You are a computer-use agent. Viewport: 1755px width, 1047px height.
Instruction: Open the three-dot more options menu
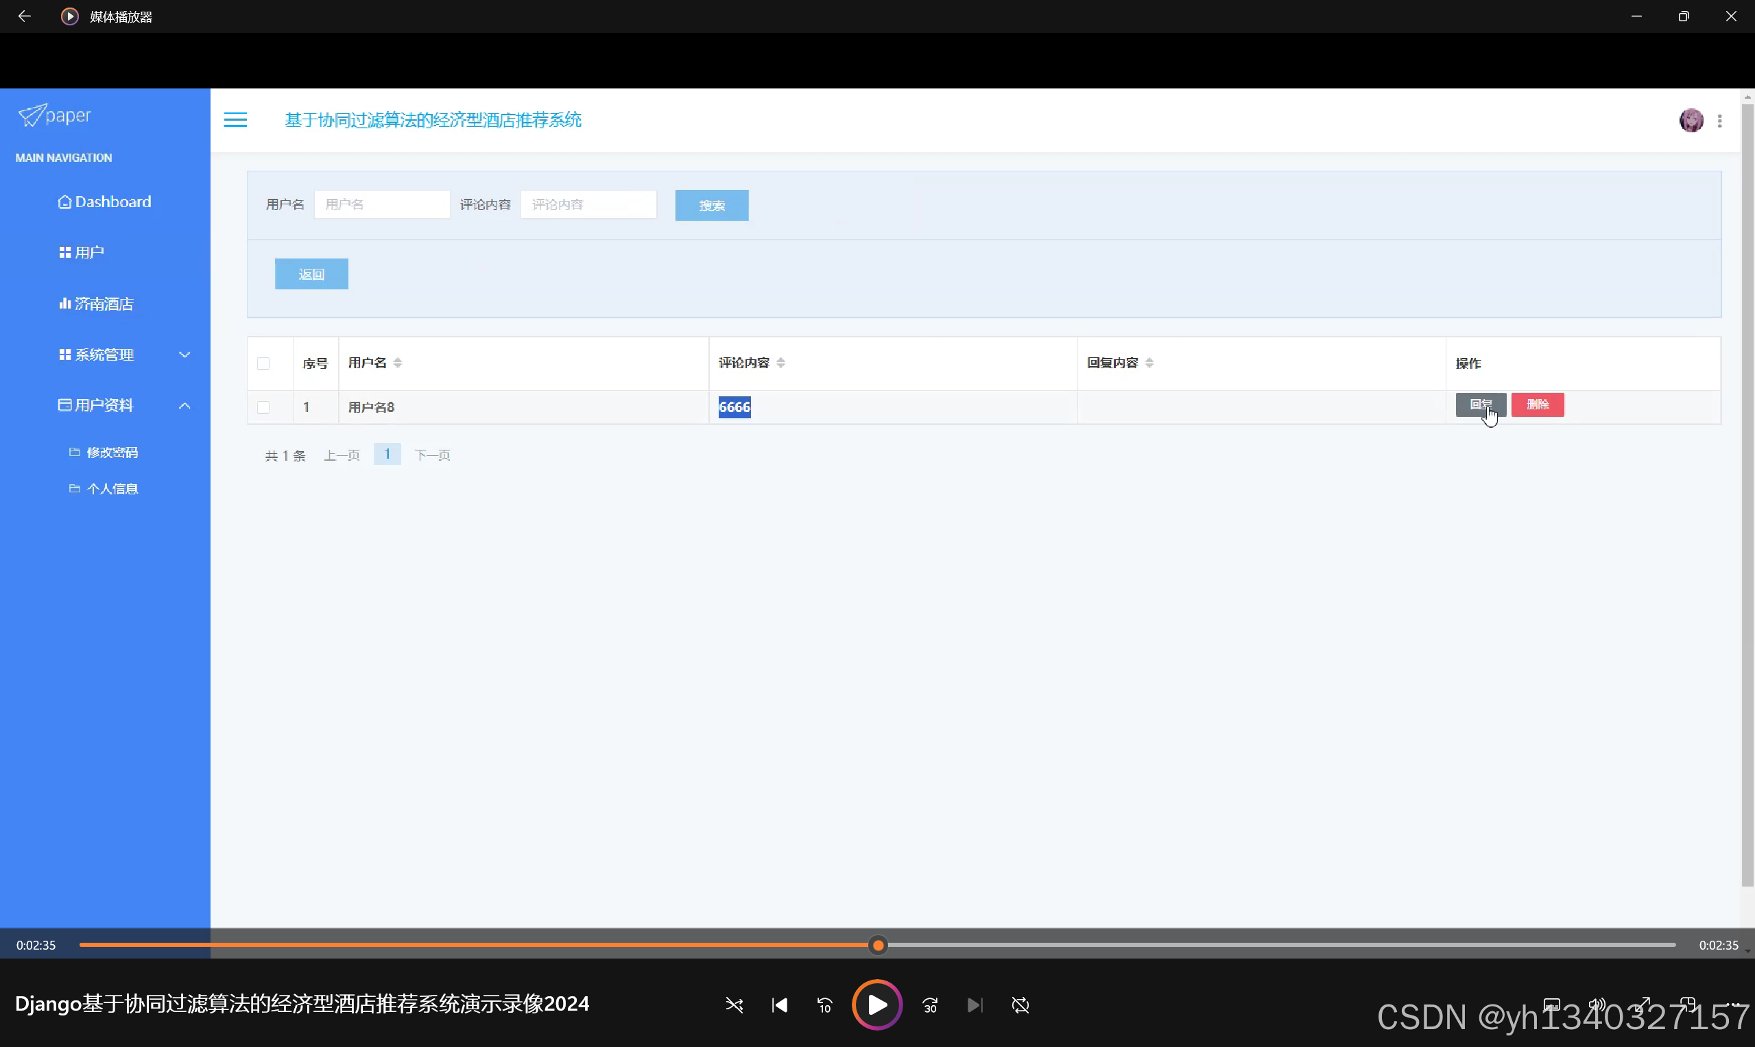pyautogui.click(x=1719, y=121)
